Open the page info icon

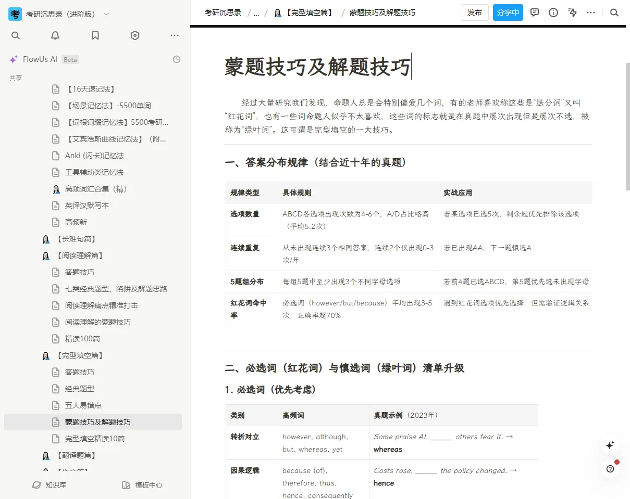(553, 12)
